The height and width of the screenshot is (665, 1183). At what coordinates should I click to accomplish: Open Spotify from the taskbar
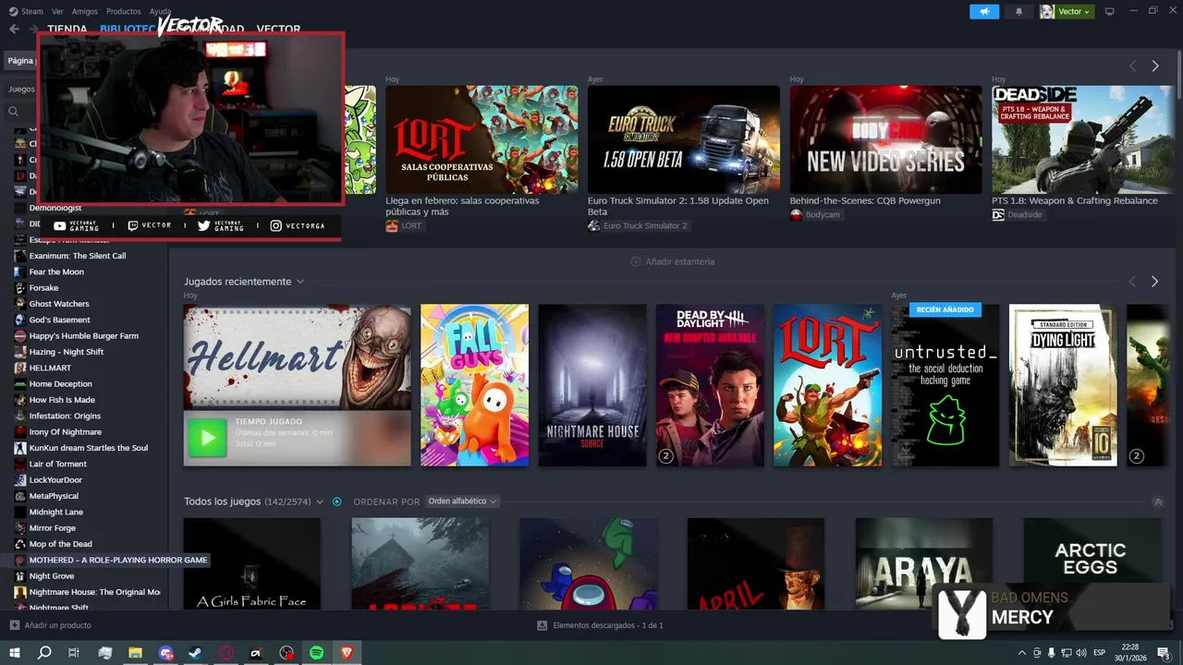[x=316, y=653]
